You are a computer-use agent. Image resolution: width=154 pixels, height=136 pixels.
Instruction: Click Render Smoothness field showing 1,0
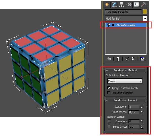tap(134, 127)
